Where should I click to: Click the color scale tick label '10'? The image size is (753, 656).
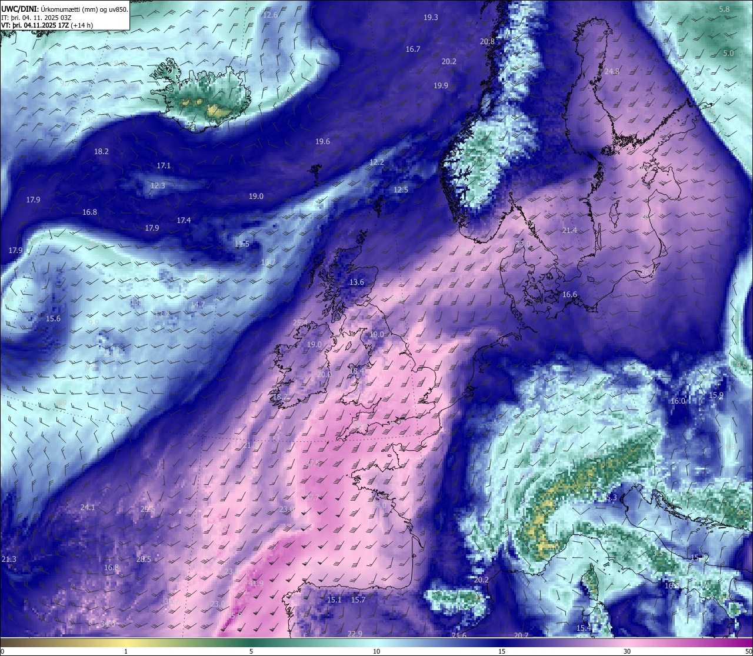[x=376, y=651]
